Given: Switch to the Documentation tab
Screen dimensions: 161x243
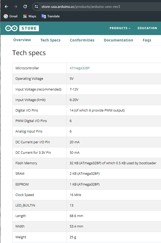Looking at the screenshot, I should tap(119, 40).
